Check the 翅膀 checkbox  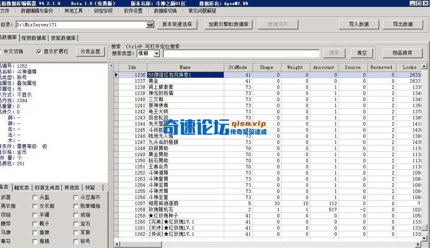coord(35,241)
